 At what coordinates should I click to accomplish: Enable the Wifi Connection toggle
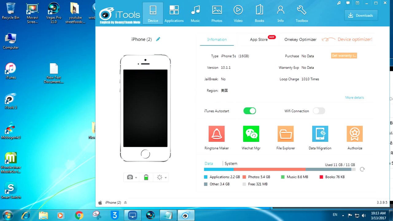coord(319,111)
